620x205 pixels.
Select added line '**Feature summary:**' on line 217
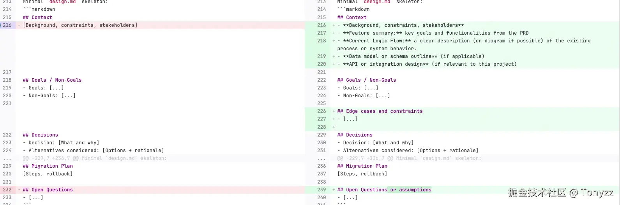click(x=433, y=33)
